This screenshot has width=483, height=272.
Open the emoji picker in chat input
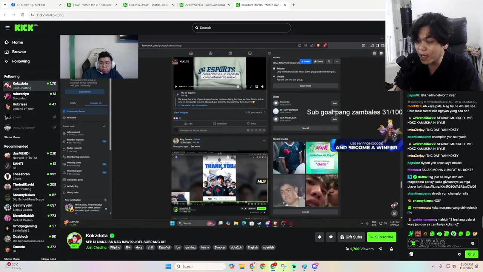tap(473, 243)
